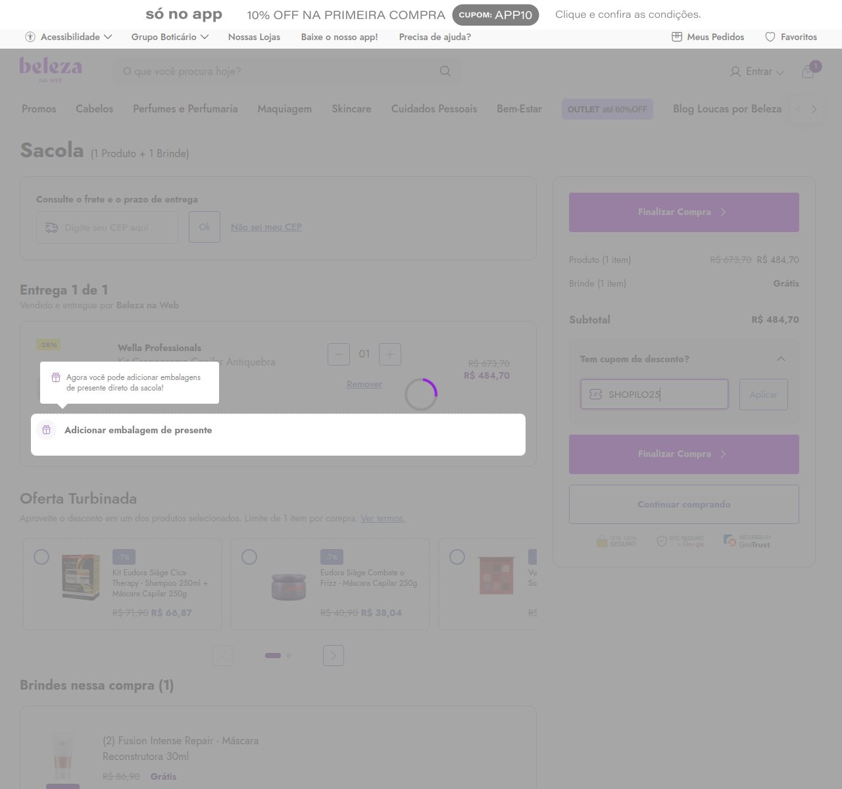
Task: Select Kit Eudora Siàge Cica-Therapy offer radio
Action: (41, 557)
